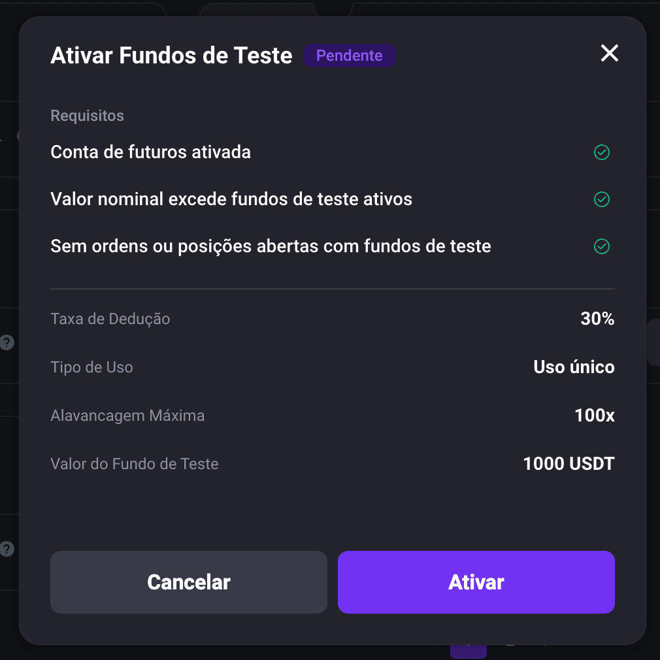Click the Requisitos section heading

pyautogui.click(x=87, y=116)
